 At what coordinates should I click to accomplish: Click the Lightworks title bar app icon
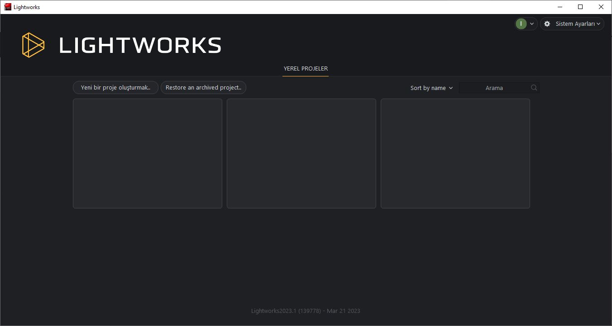click(x=7, y=7)
